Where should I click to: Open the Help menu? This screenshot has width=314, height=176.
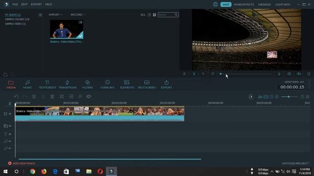click(x=49, y=4)
